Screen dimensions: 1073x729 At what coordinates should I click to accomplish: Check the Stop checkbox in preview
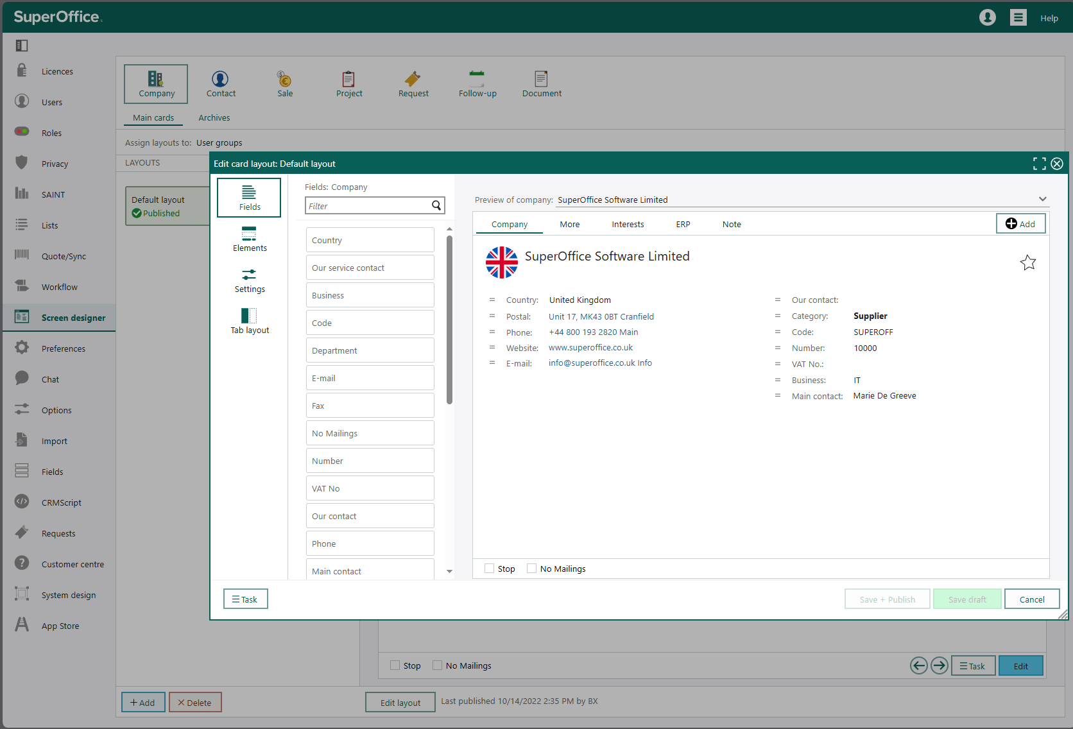[490, 569]
